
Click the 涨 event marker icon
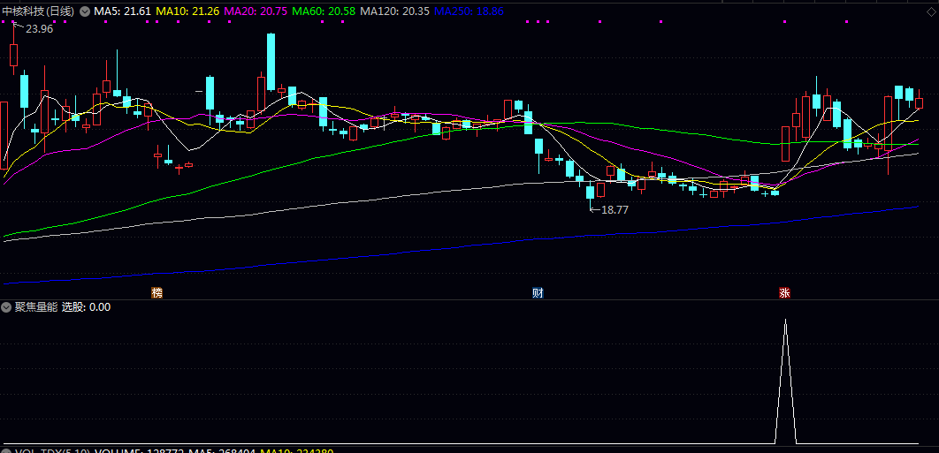tap(784, 293)
